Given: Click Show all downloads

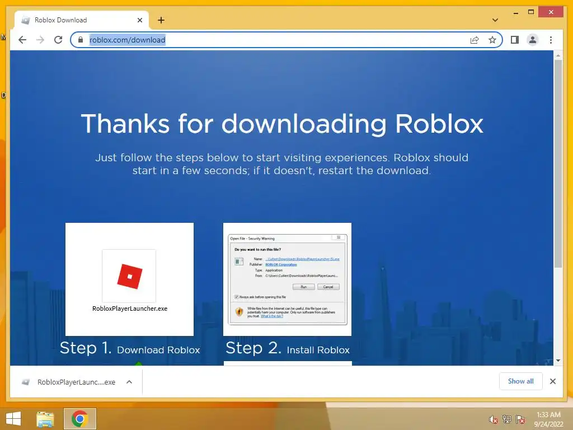Looking at the screenshot, I should (x=521, y=381).
